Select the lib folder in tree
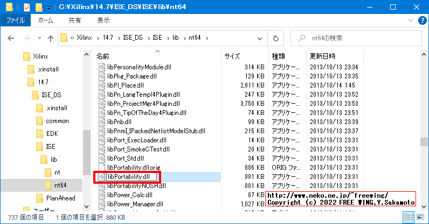Screen dimensions: 429x224 pos(54,160)
